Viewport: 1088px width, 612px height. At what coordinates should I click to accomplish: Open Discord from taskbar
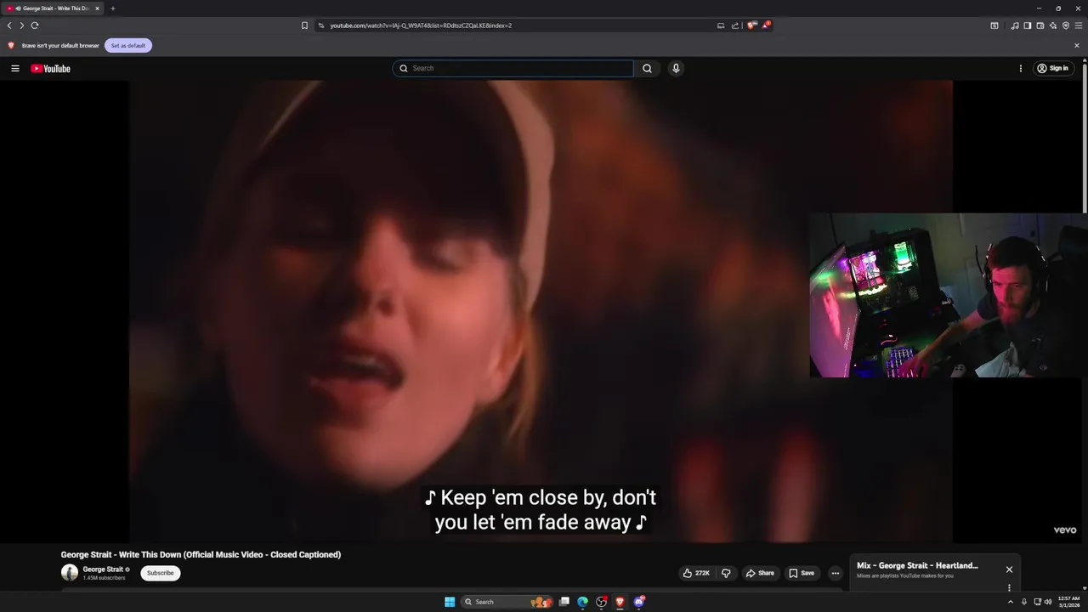[639, 602]
